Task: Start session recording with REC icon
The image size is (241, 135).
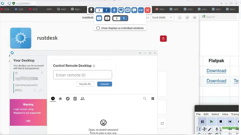Action: click(141, 10)
